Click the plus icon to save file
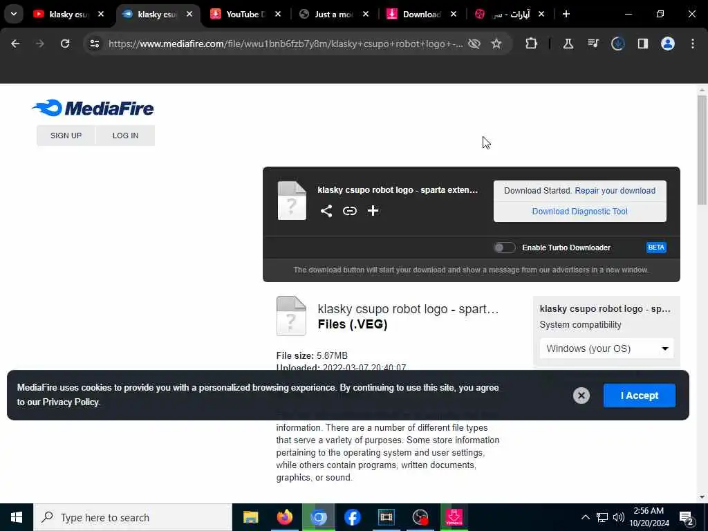 tap(373, 211)
